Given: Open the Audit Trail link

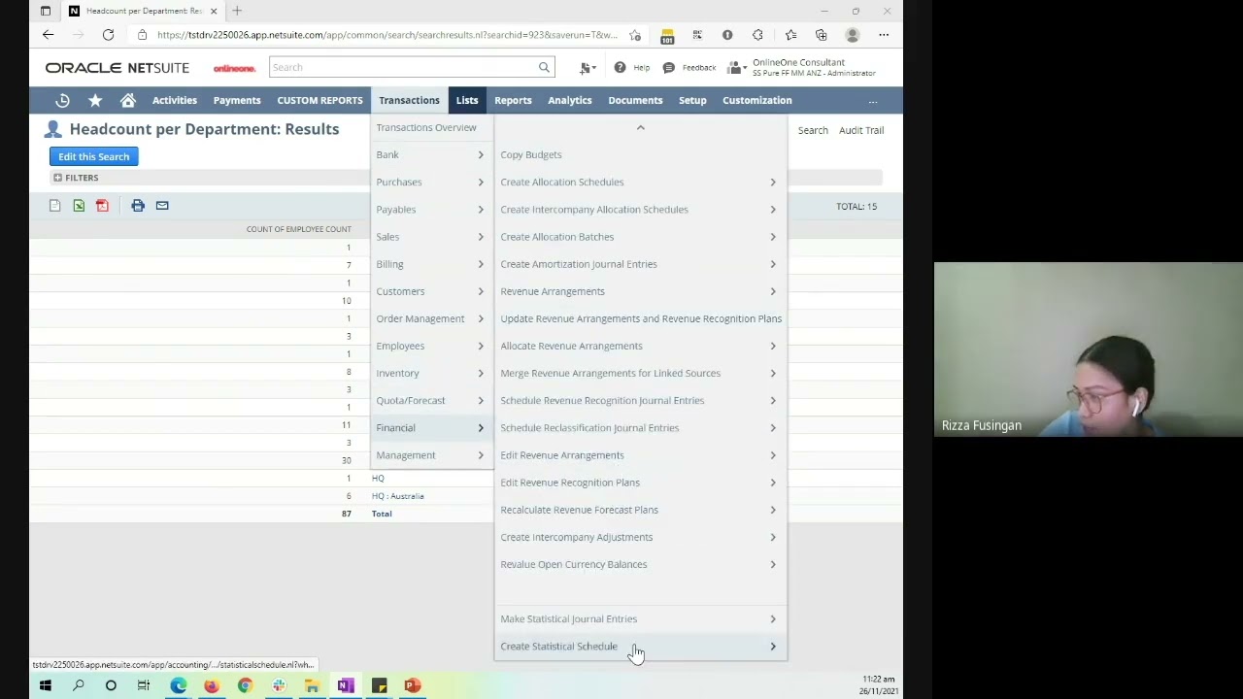Looking at the screenshot, I should pyautogui.click(x=861, y=130).
